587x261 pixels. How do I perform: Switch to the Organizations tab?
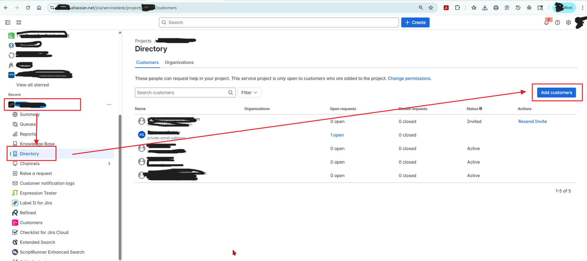pyautogui.click(x=179, y=62)
